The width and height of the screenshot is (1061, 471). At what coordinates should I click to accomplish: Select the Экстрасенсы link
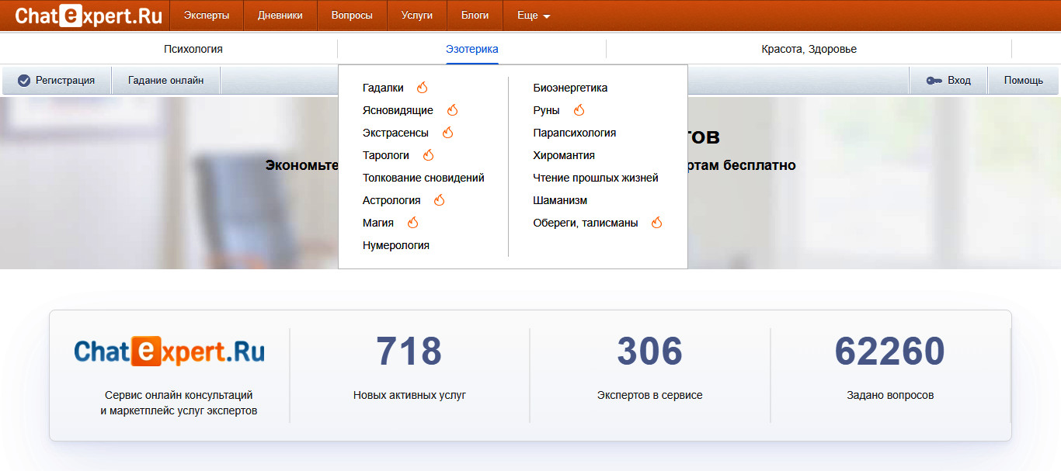click(x=395, y=133)
